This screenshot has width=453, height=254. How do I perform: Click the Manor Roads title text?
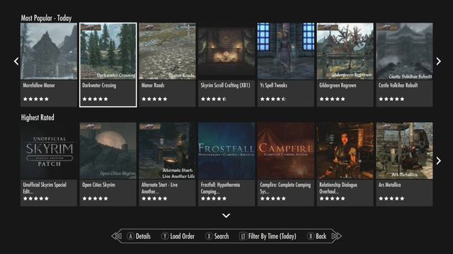coord(153,85)
